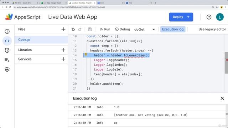The width and height of the screenshot is (228, 128).
Task: Add a service with the plus icon
Action: tap(63, 59)
